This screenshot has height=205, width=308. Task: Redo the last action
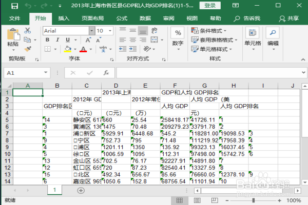click(x=44, y=6)
